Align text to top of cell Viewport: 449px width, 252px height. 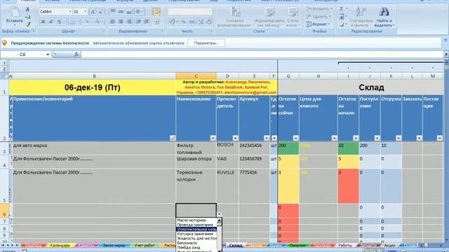[x=113, y=12]
